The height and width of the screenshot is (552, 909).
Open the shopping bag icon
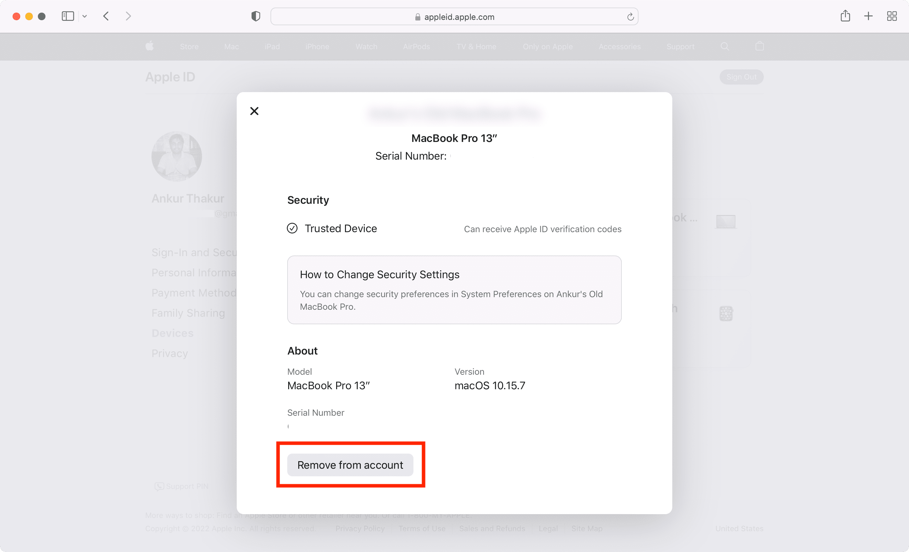click(x=759, y=46)
